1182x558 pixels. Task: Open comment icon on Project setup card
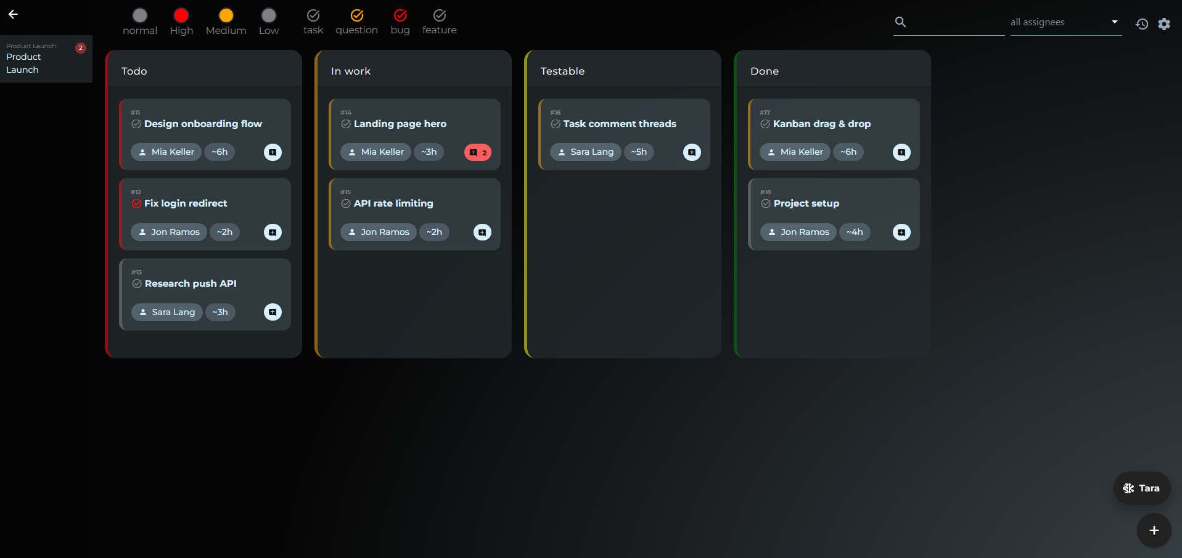[901, 232]
